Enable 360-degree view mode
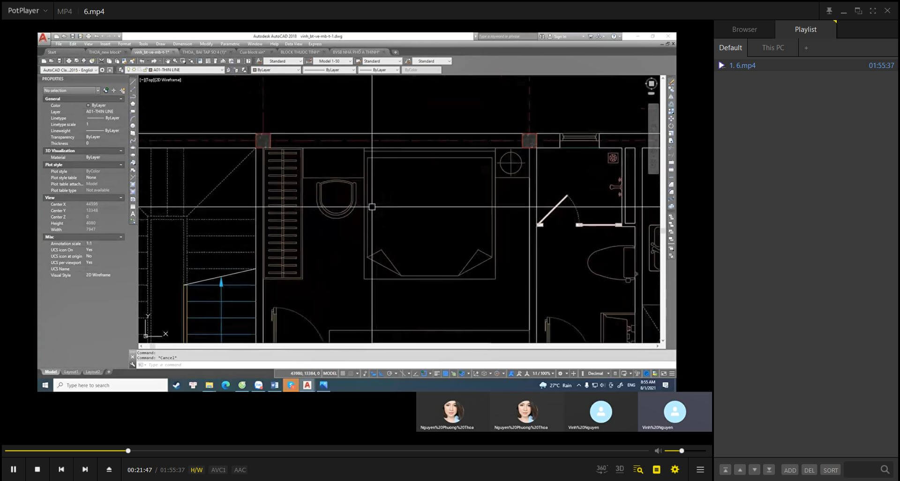 tap(601, 469)
